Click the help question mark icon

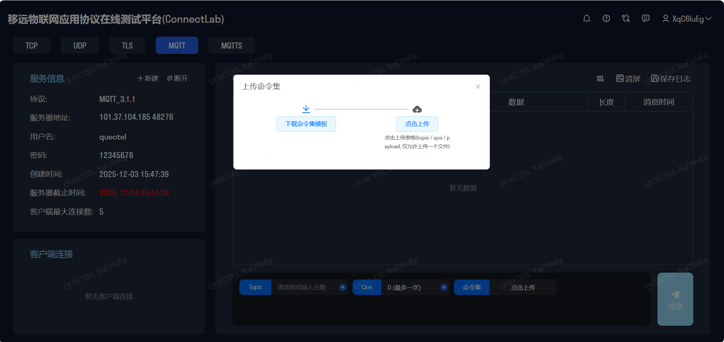(606, 19)
